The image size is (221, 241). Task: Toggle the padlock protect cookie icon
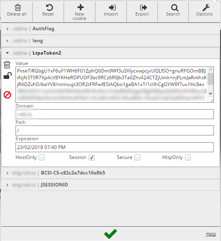[8, 76]
